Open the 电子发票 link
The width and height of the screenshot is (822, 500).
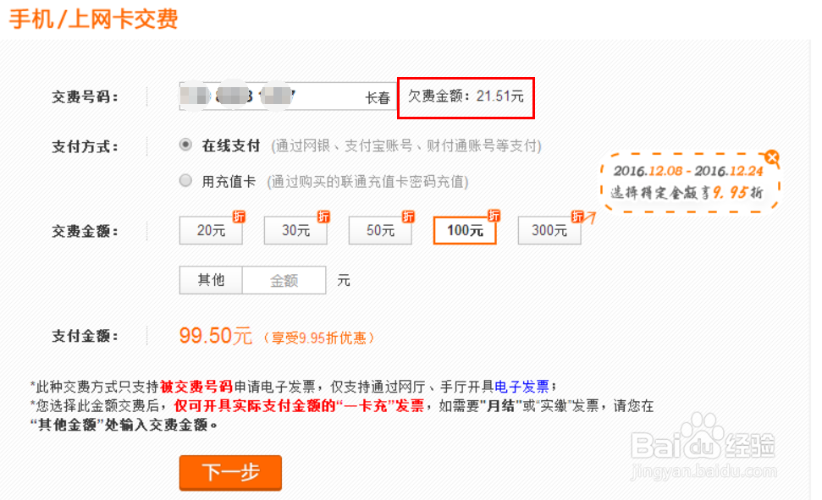pyautogui.click(x=521, y=387)
